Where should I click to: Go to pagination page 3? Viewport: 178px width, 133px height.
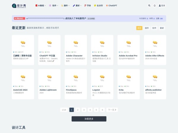[x=84, y=110]
